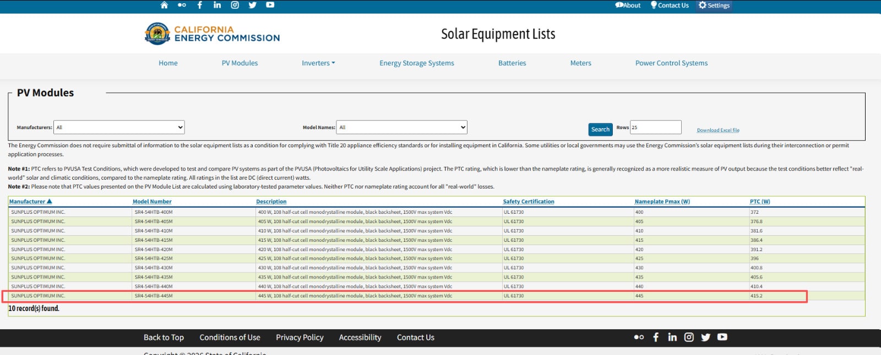The width and height of the screenshot is (881, 355).
Task: Open the Energy Storage Systems menu item
Action: [416, 63]
